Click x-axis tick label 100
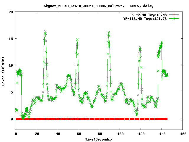 point(120,134)
